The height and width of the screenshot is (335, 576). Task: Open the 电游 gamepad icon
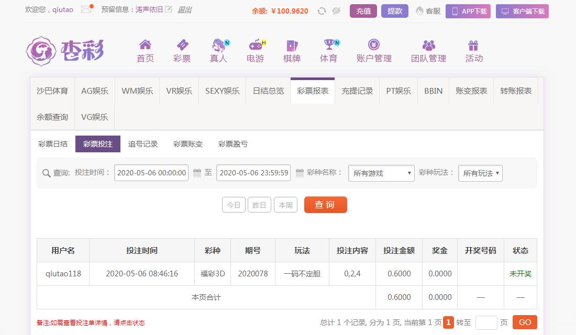click(255, 45)
